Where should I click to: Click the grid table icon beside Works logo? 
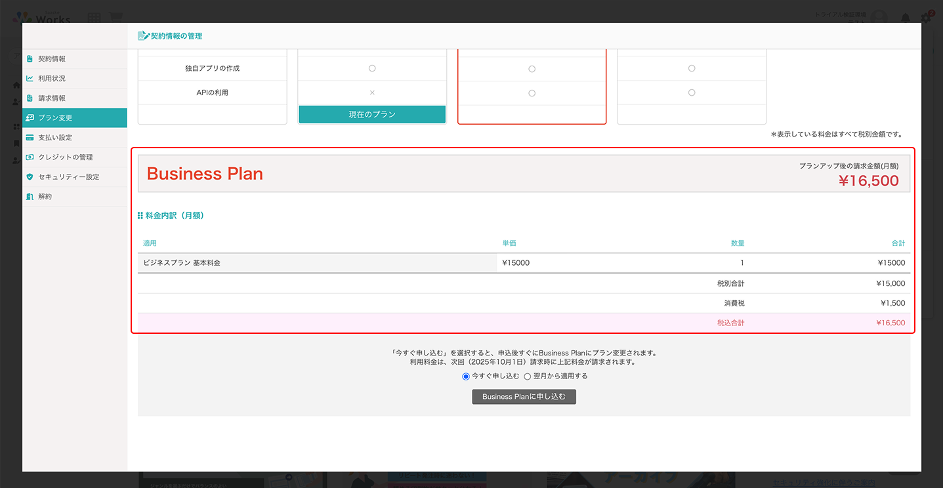(x=94, y=18)
